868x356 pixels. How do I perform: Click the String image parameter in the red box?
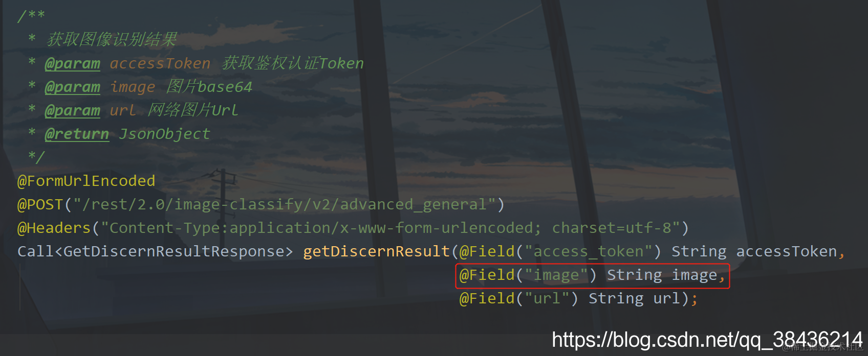click(x=662, y=275)
